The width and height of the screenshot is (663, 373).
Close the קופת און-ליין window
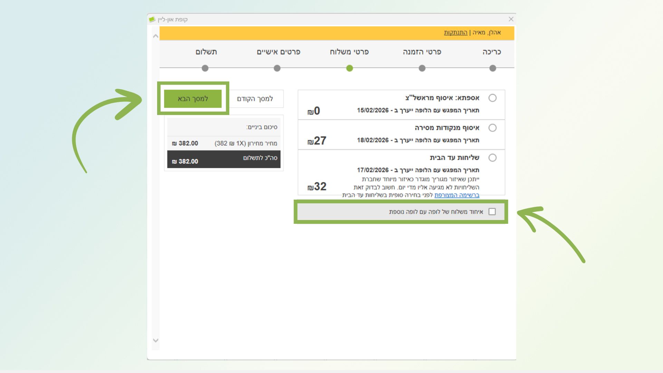(511, 19)
